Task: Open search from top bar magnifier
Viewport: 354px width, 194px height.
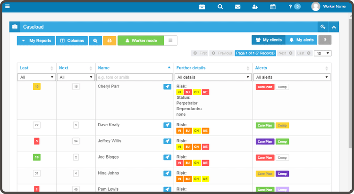Action: click(x=220, y=7)
